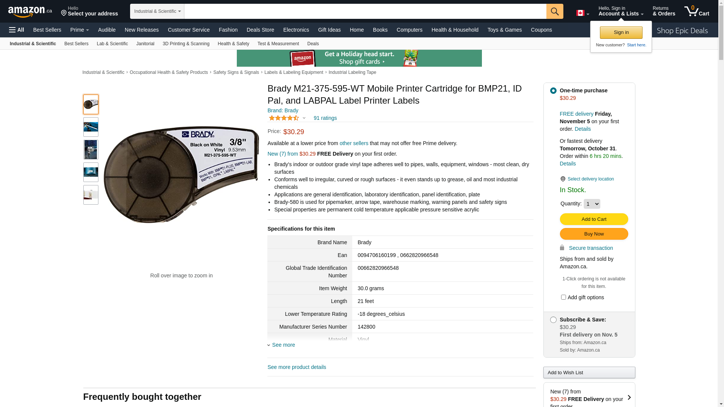
Task: Open the Quantity dropdown
Action: tap(592, 204)
